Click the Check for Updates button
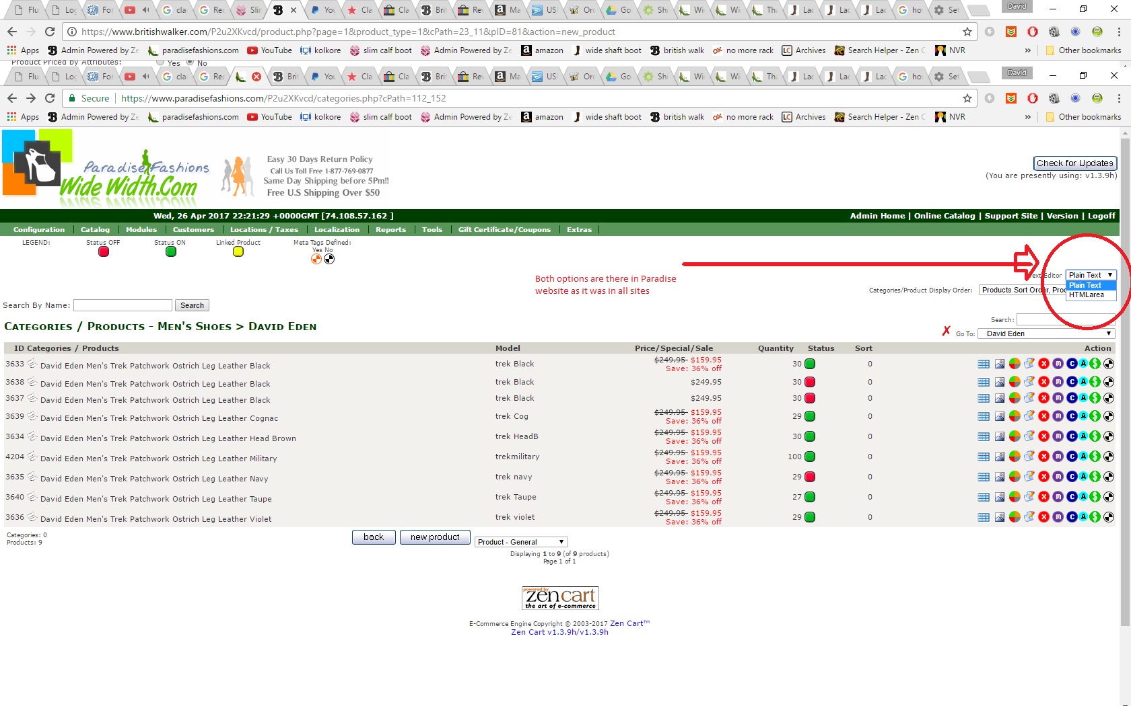1131x706 pixels. tap(1074, 163)
